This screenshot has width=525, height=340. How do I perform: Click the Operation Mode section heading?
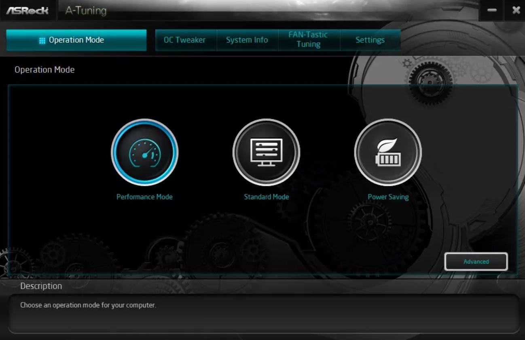coord(44,70)
